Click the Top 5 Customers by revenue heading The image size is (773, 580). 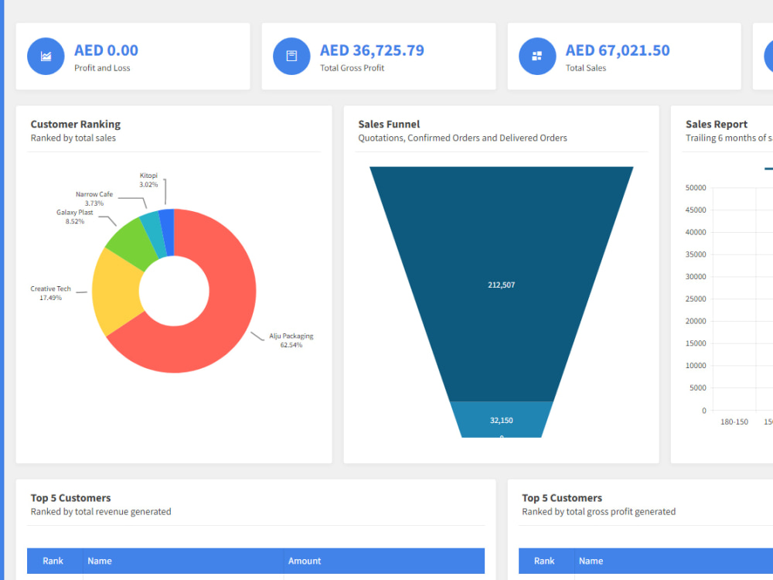point(70,497)
